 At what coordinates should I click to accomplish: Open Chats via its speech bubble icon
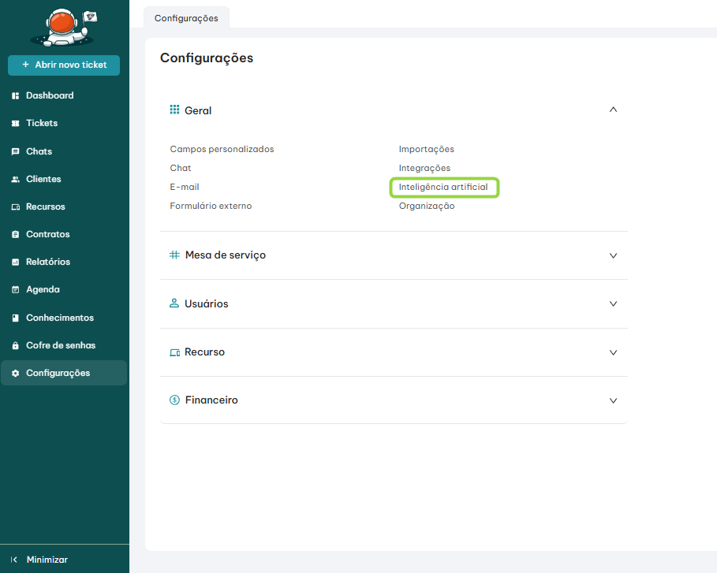pyautogui.click(x=15, y=151)
